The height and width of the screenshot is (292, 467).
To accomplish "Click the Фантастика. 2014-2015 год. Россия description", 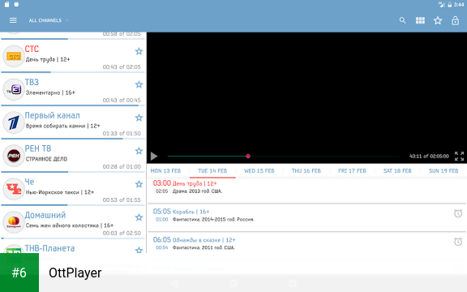I will (x=213, y=220).
